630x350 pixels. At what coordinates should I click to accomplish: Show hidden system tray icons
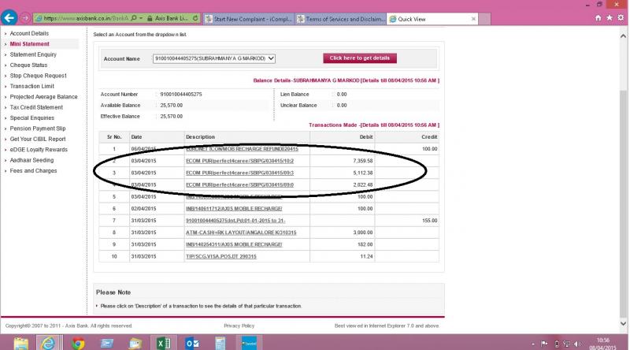click(x=533, y=344)
